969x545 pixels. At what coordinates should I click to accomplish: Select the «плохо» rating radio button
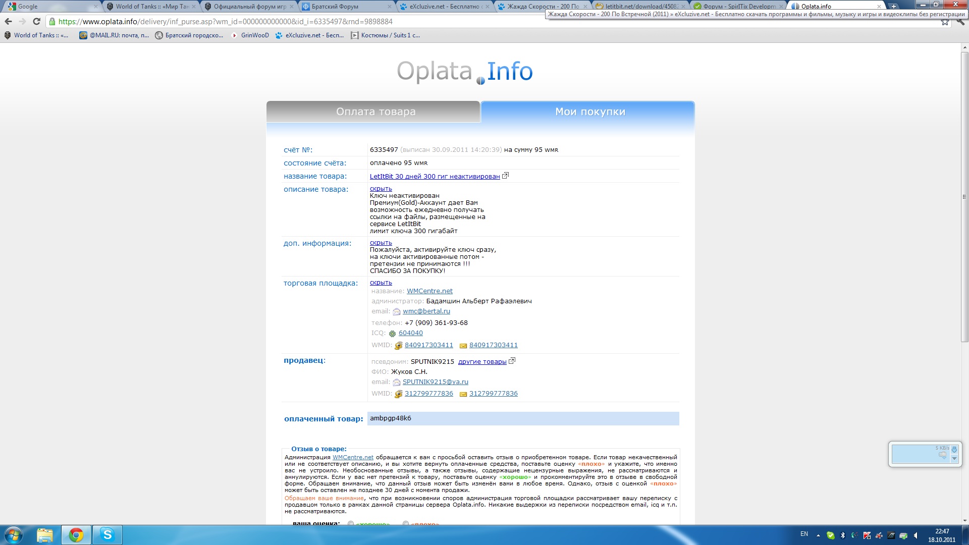tap(405, 524)
